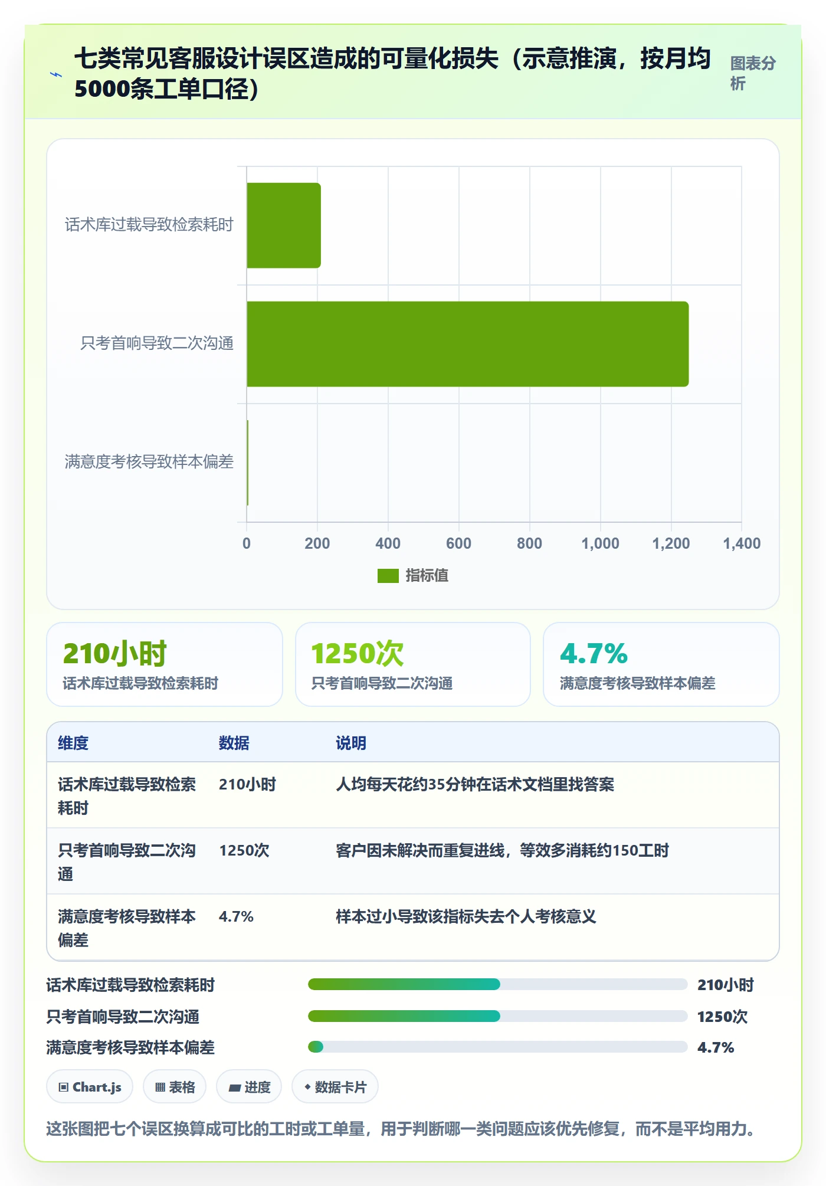
Task: Click the 满意度考核导致样本偏差 chart bar
Action: coord(248,463)
